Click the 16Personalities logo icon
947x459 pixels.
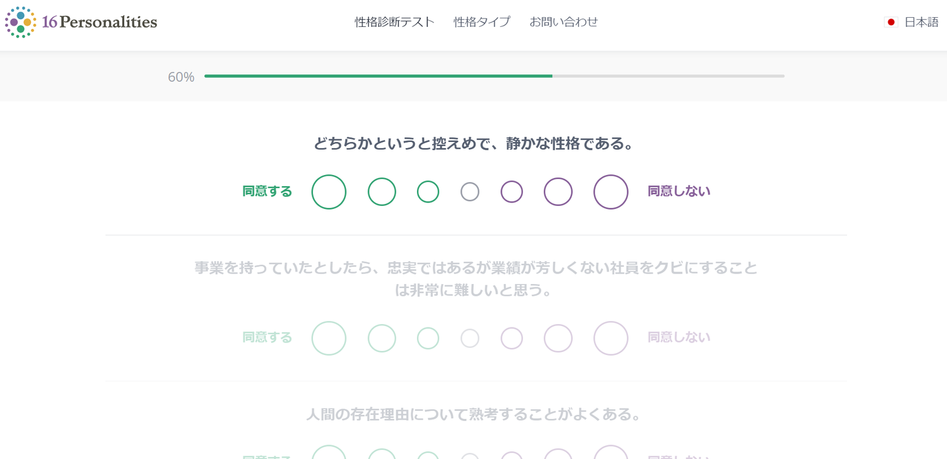coord(20,22)
